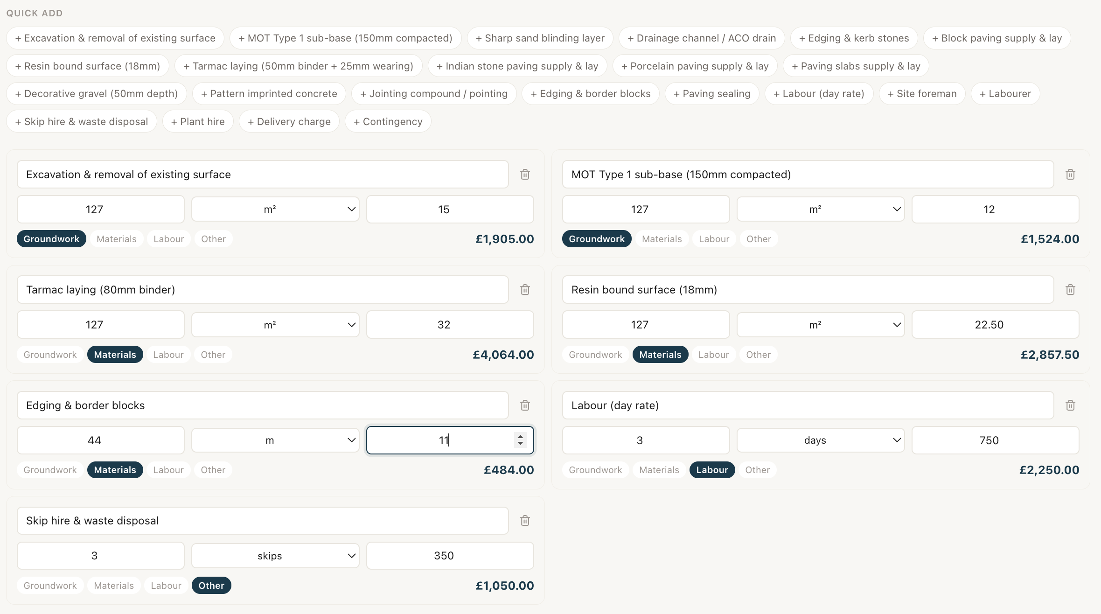Open unit dropdown for Resin bound surface
Image resolution: width=1101 pixels, height=614 pixels.
(821, 325)
